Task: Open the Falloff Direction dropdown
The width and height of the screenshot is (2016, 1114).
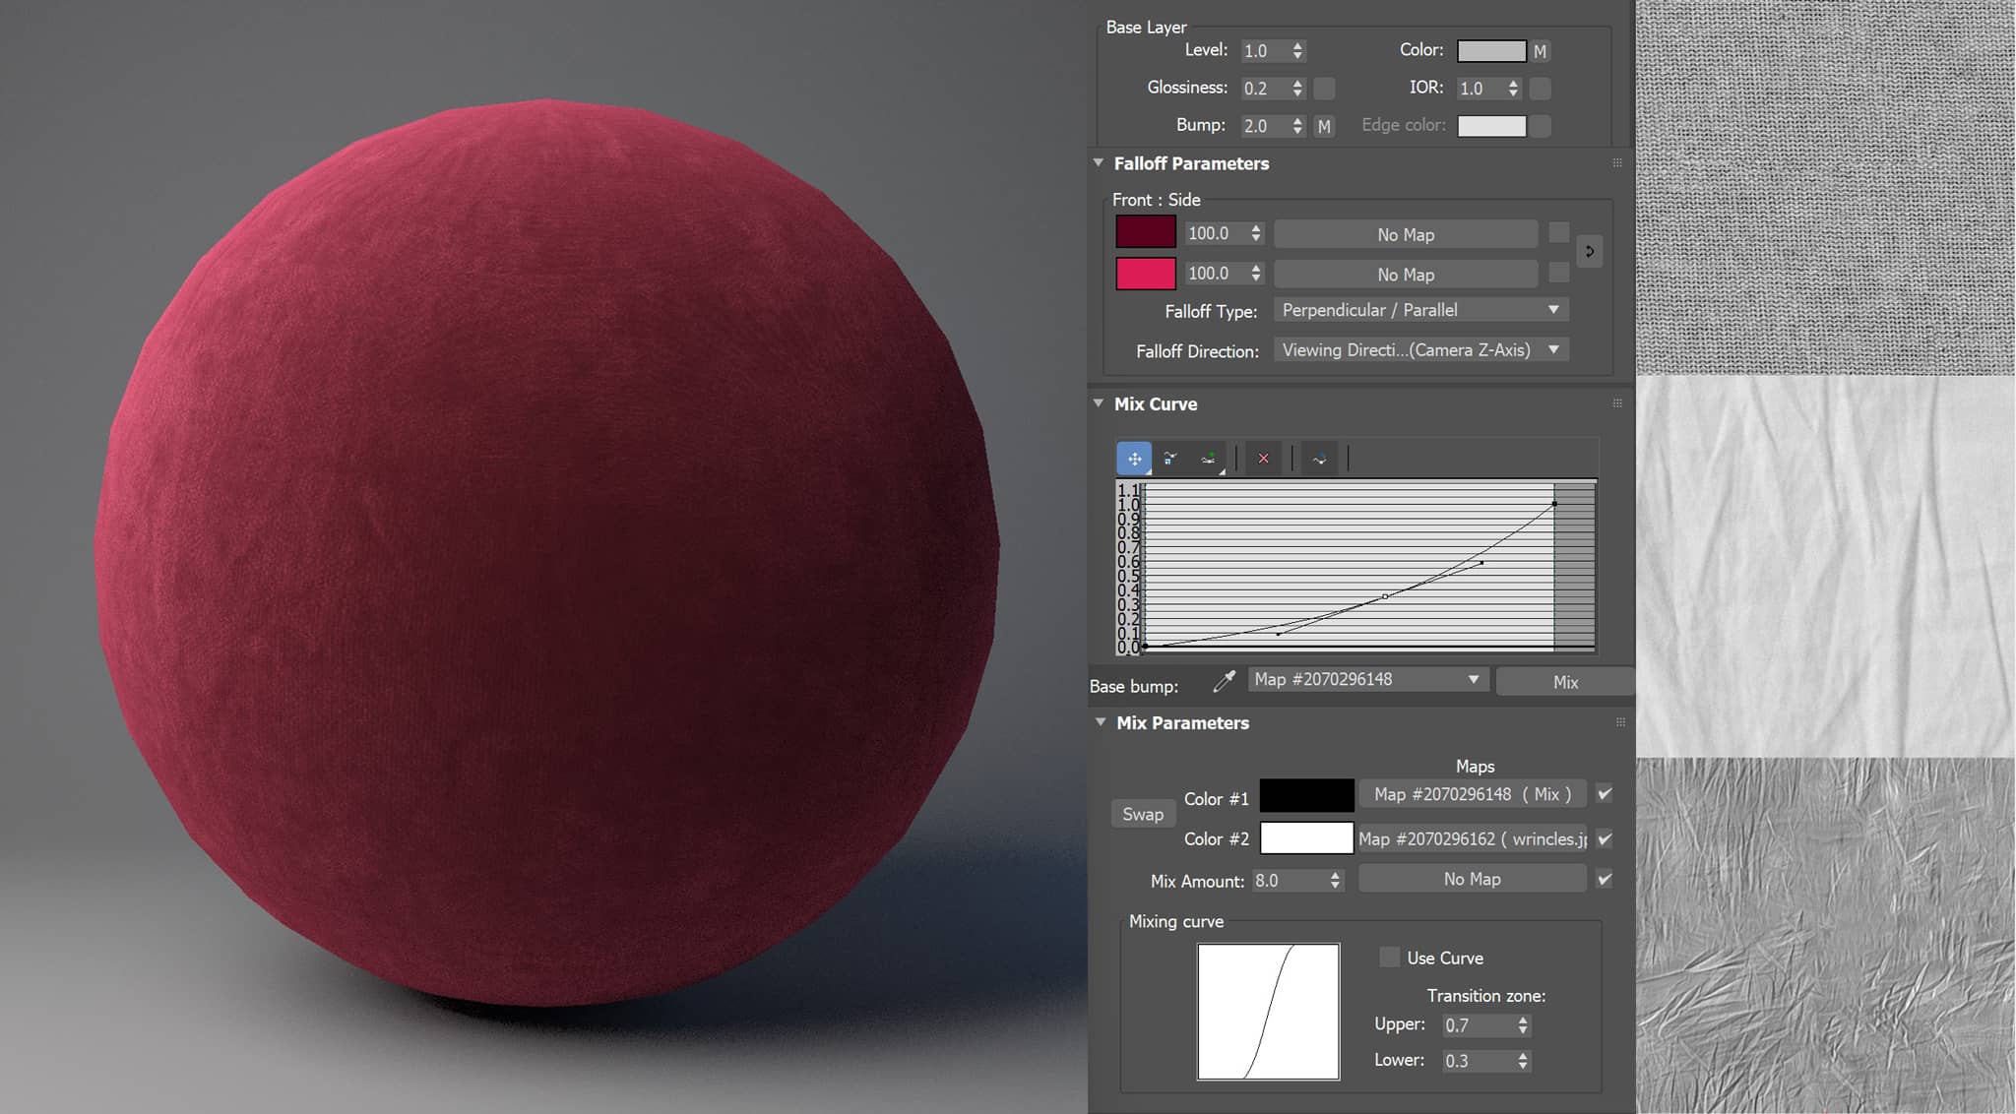Action: coord(1420,350)
